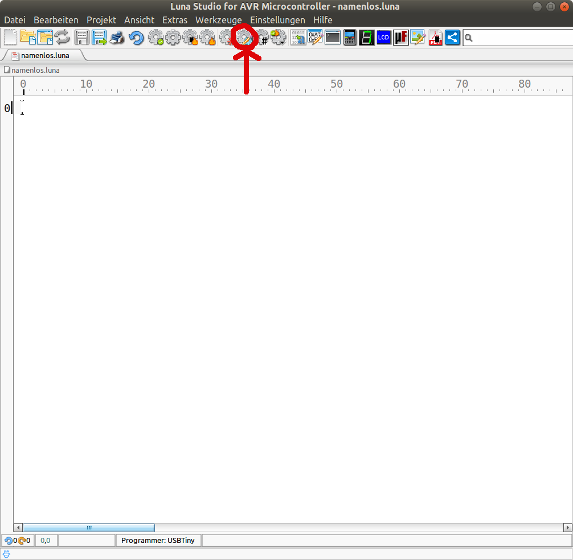Open the Extras menu
This screenshot has width=573, height=560.
pos(175,20)
